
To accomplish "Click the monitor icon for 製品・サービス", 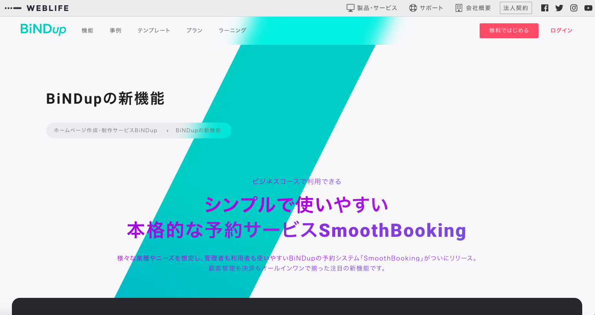I will pos(351,8).
